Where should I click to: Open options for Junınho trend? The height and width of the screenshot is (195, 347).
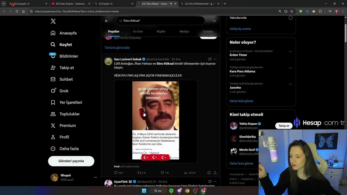coord(291,84)
